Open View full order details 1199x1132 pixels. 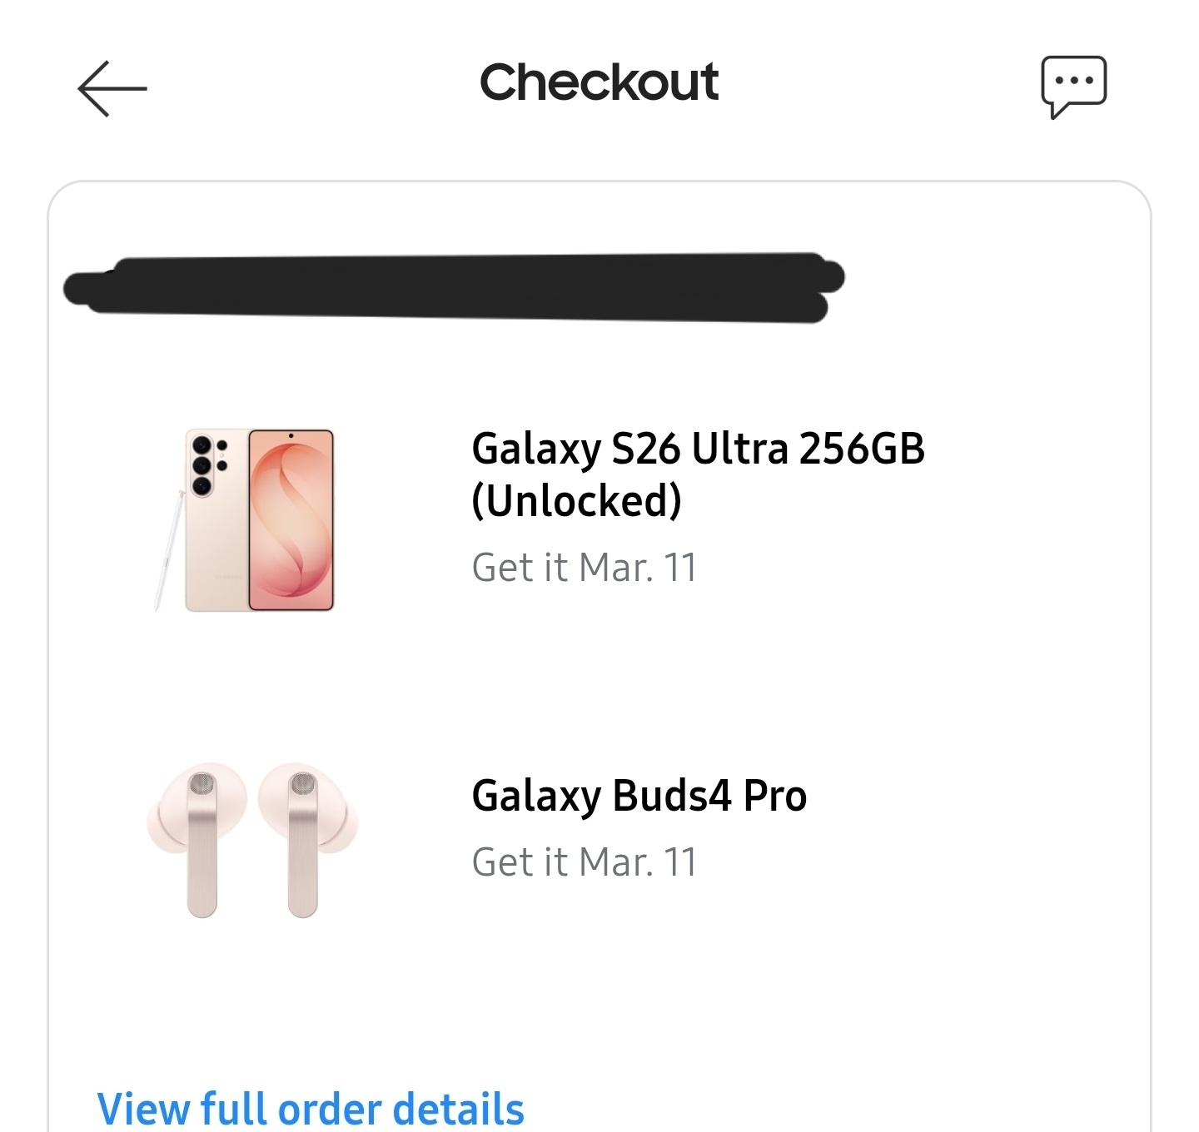point(311,1109)
